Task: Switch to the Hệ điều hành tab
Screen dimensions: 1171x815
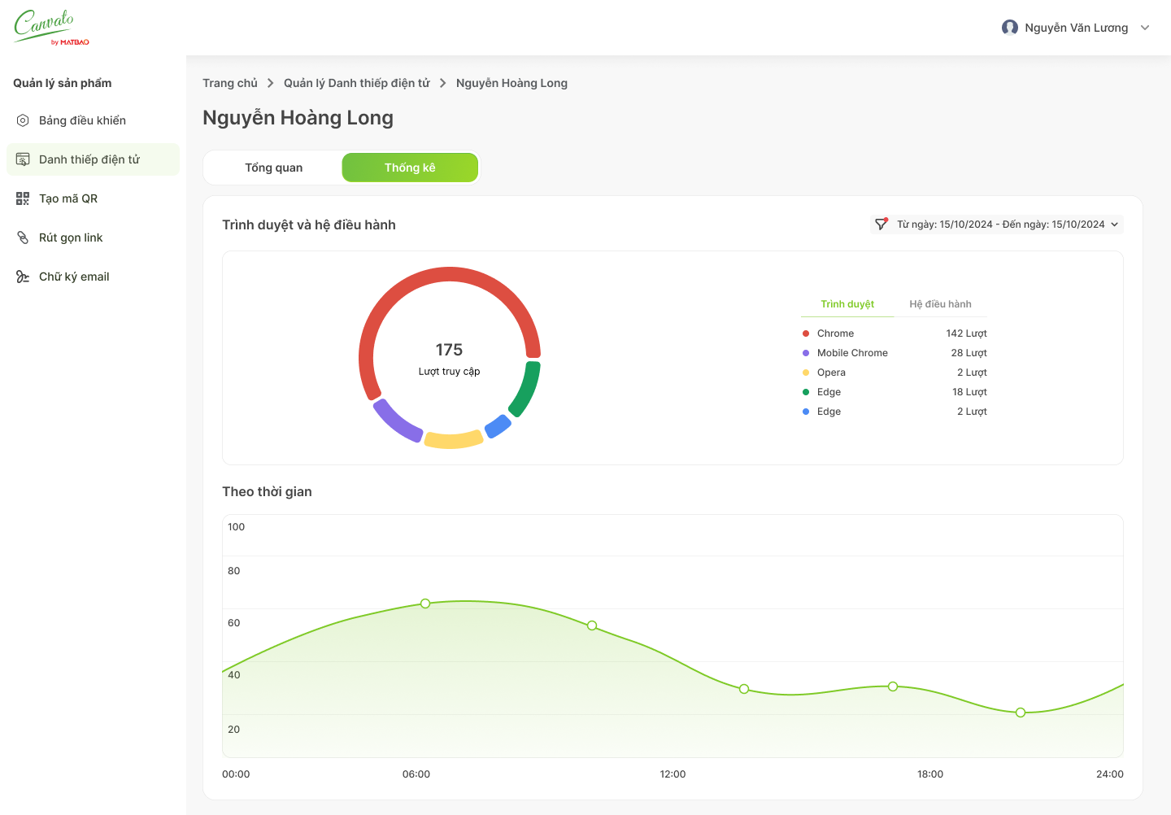Action: 940,304
